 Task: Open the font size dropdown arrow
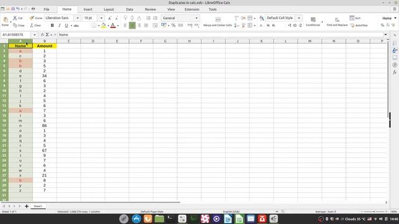tap(101, 18)
